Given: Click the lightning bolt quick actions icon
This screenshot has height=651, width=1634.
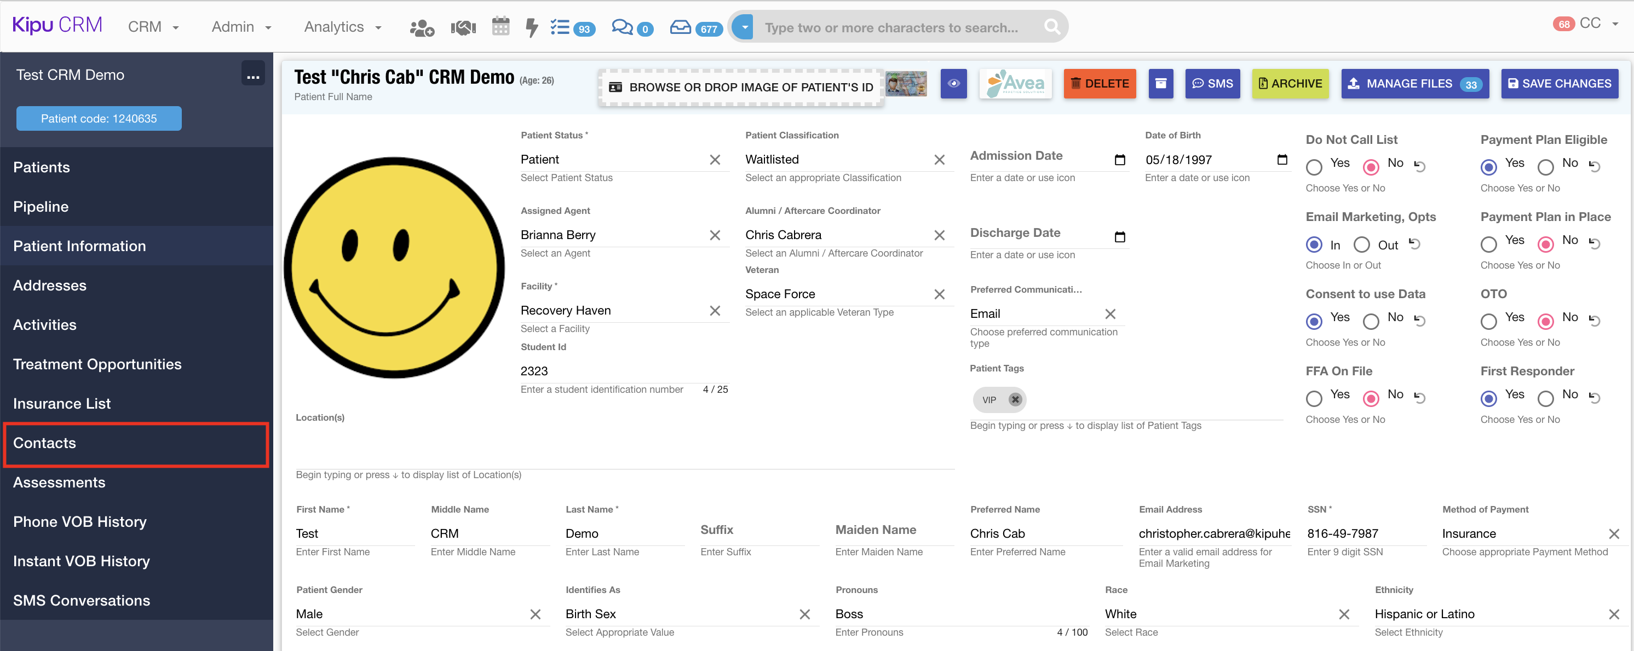Looking at the screenshot, I should pos(532,27).
